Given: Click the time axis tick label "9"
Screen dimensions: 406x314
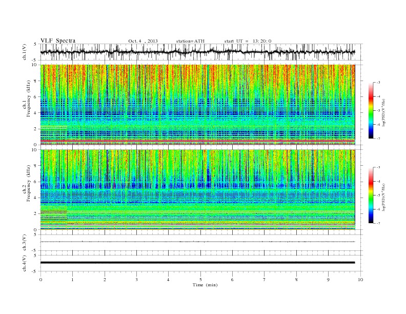Looking at the screenshot, I should point(328,280).
